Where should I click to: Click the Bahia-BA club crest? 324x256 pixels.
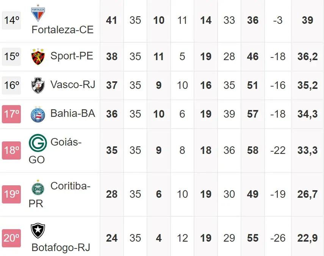(38, 114)
